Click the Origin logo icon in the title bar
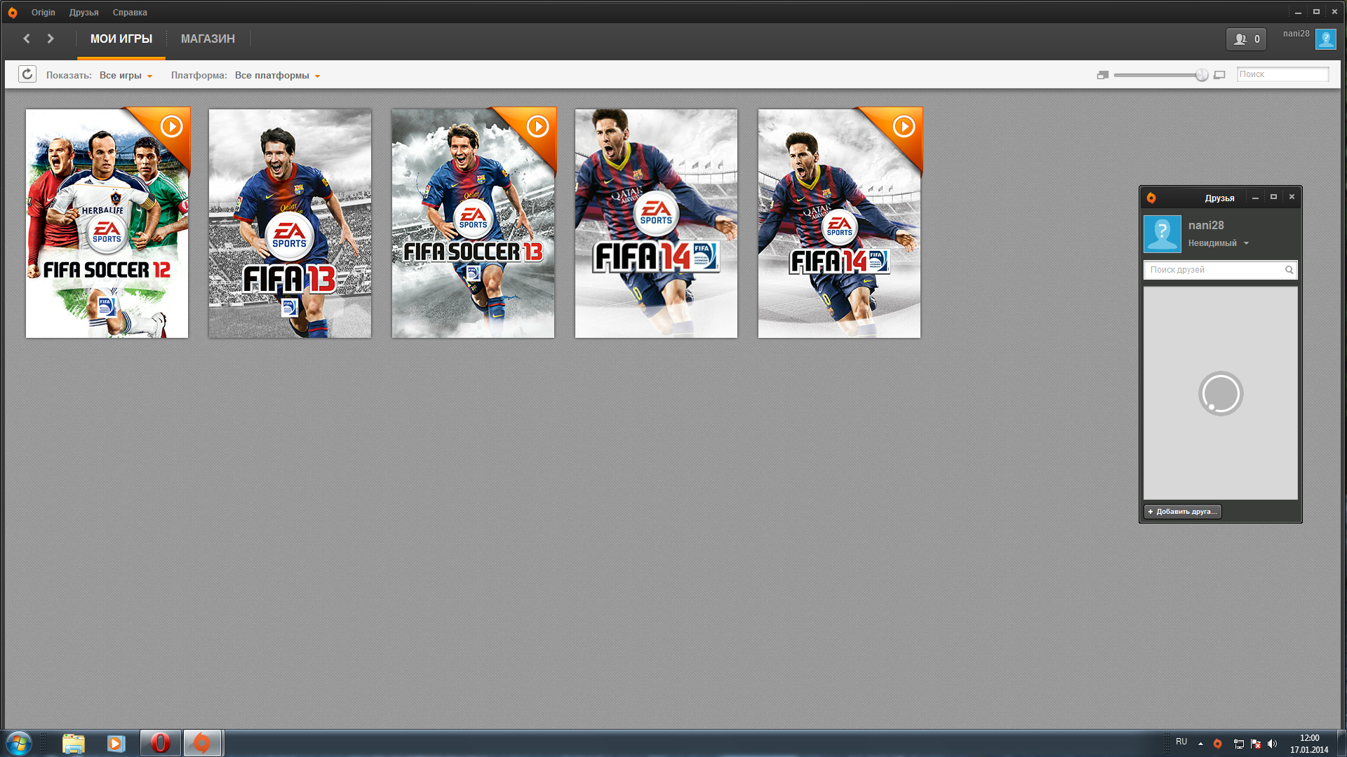 (x=13, y=13)
